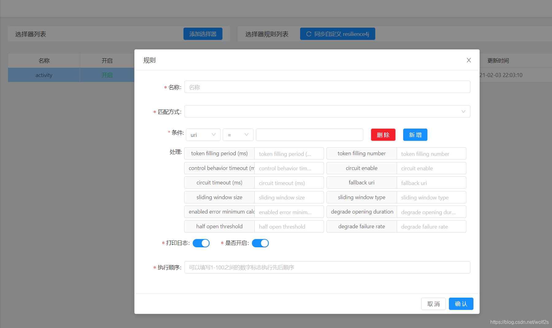Viewport: 552px width, 328px height.
Task: Click the condition value input field
Action: [x=309, y=135]
